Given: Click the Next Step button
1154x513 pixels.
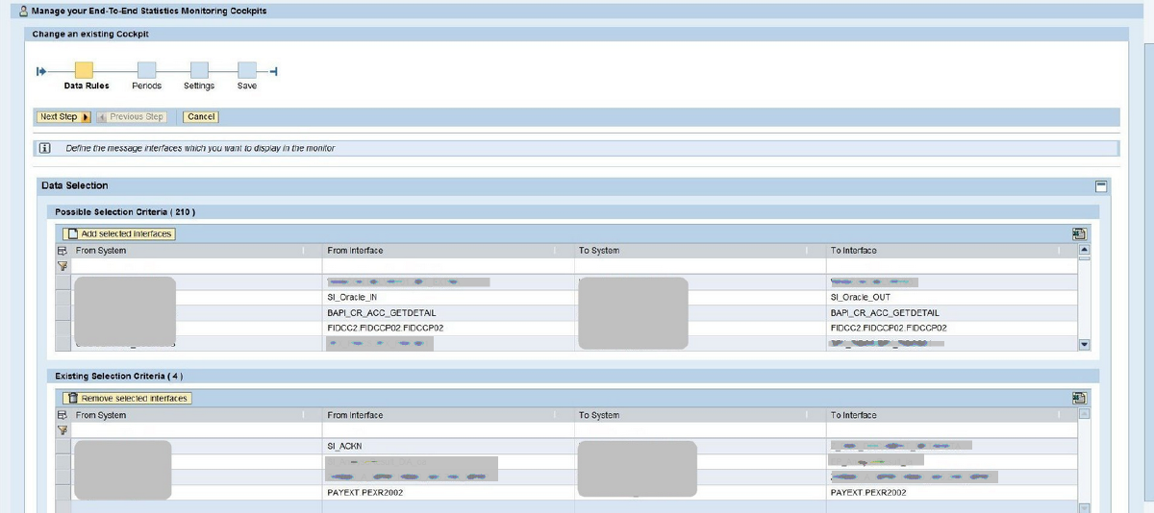Looking at the screenshot, I should tap(63, 117).
